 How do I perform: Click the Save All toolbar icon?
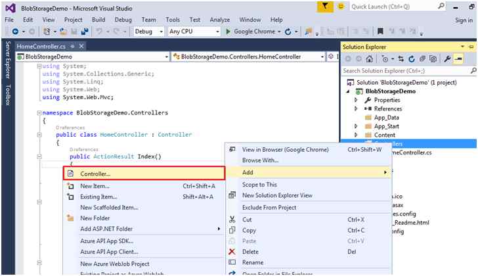pos(85,32)
